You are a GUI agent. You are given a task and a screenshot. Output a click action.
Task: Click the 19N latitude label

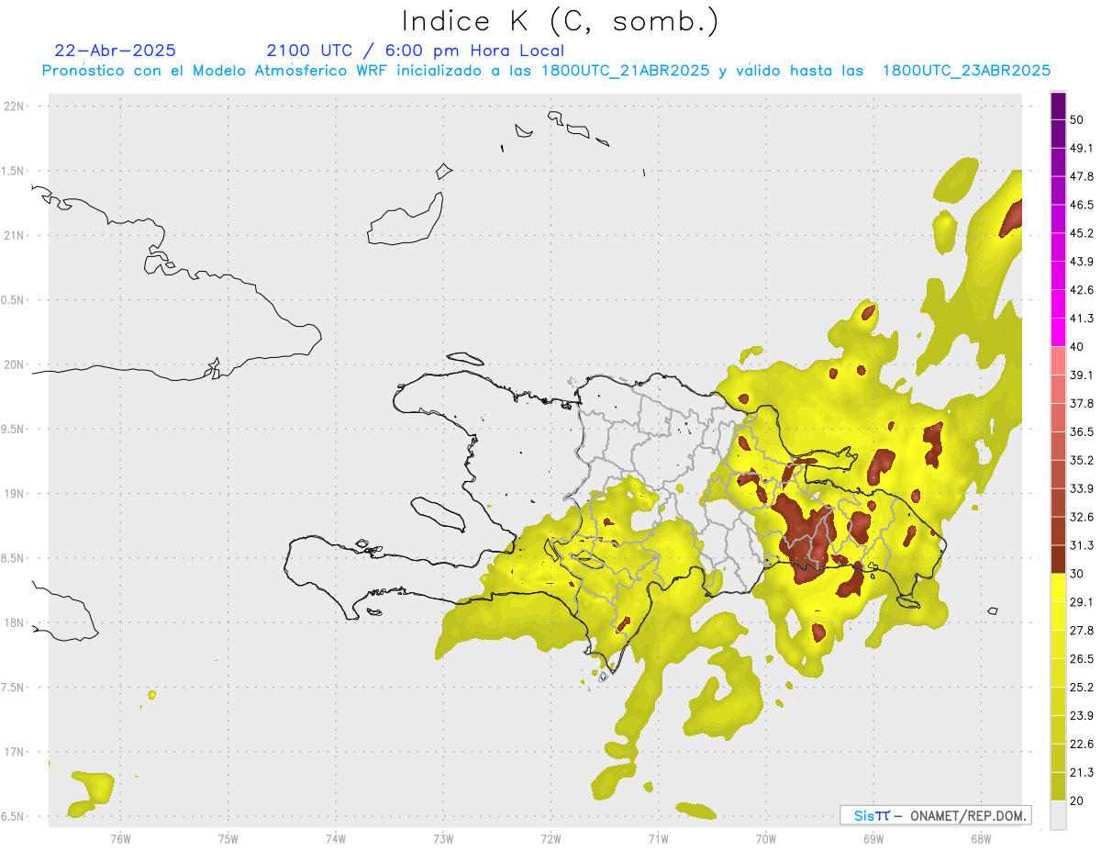click(x=16, y=494)
